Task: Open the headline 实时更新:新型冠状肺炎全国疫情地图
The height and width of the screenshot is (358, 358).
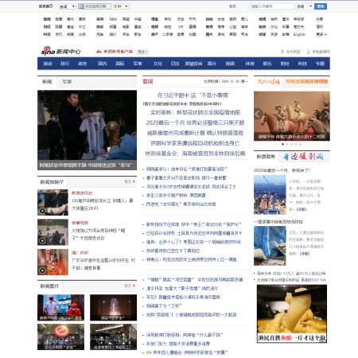Action: pyautogui.click(x=195, y=112)
